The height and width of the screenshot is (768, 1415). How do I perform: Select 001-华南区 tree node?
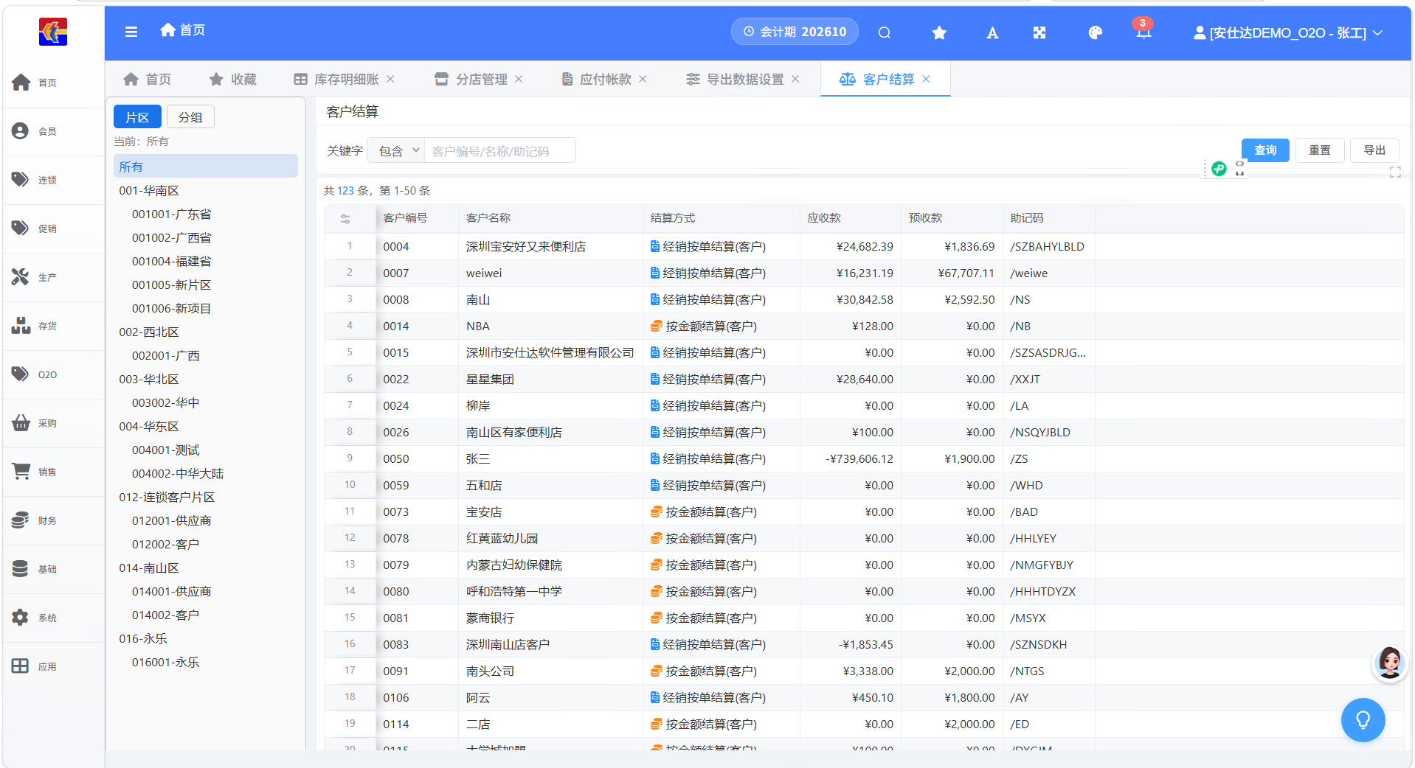point(149,190)
